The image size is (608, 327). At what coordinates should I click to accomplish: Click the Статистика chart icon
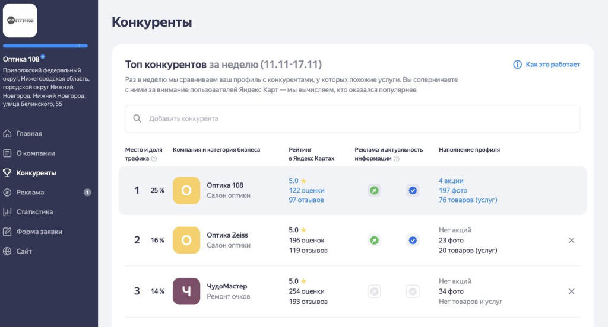[7, 212]
